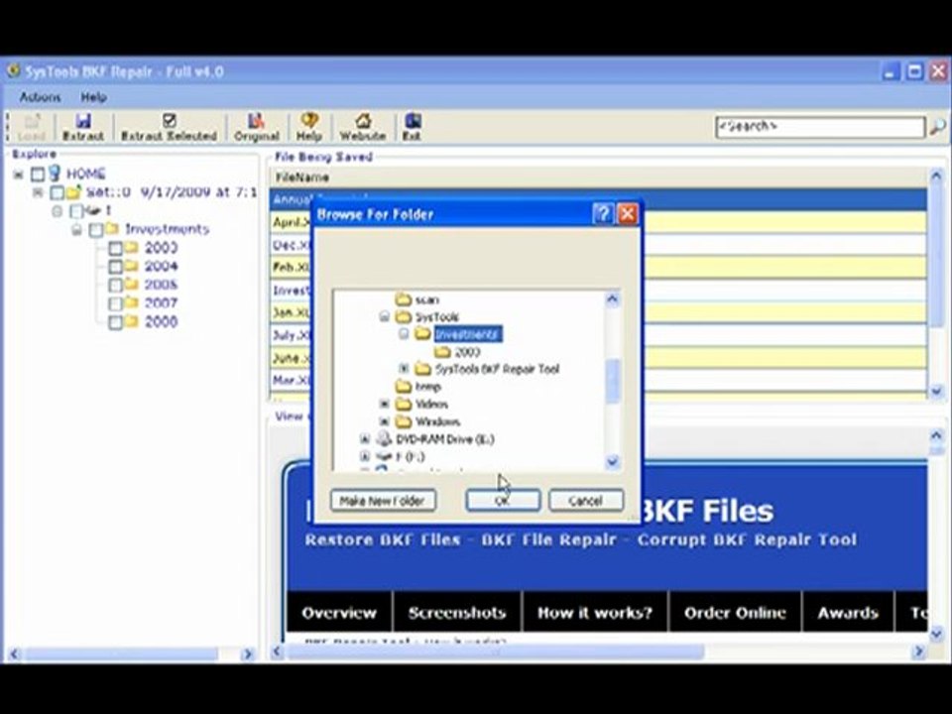Click the Website home icon
The image size is (952, 714).
[363, 120]
